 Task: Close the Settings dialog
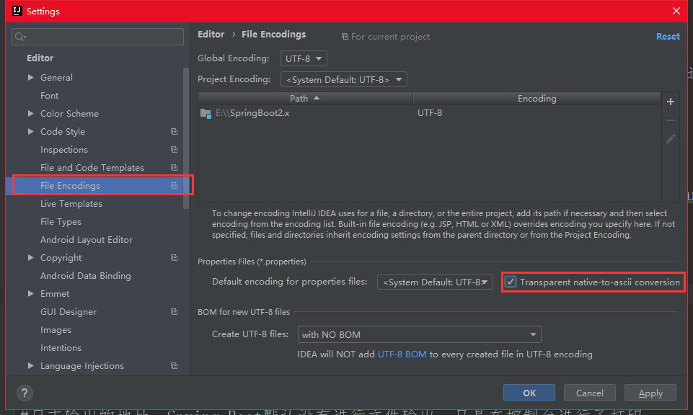(x=676, y=11)
